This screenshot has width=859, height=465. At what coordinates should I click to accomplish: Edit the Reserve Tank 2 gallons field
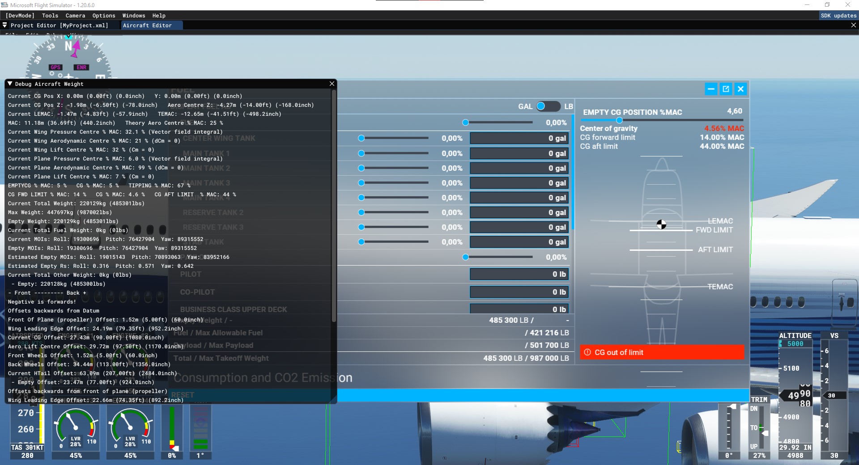519,212
